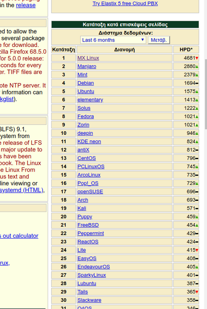Open the Manjaro distribution page

(x=87, y=66)
